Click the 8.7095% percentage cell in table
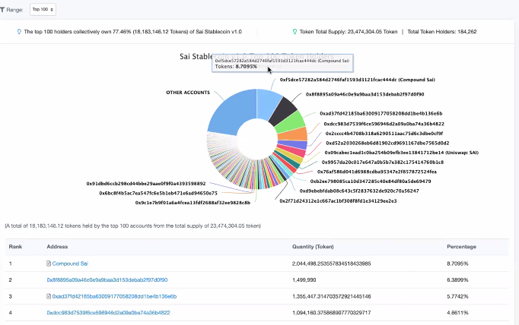The width and height of the screenshot is (519, 325). (x=457, y=263)
